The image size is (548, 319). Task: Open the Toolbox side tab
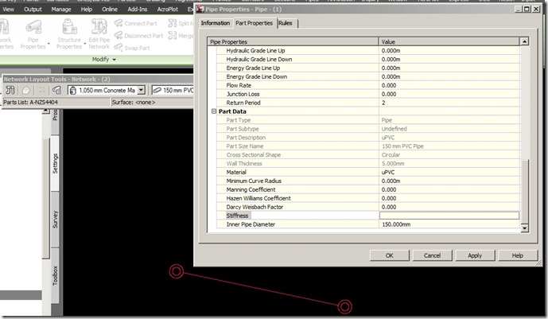click(55, 275)
